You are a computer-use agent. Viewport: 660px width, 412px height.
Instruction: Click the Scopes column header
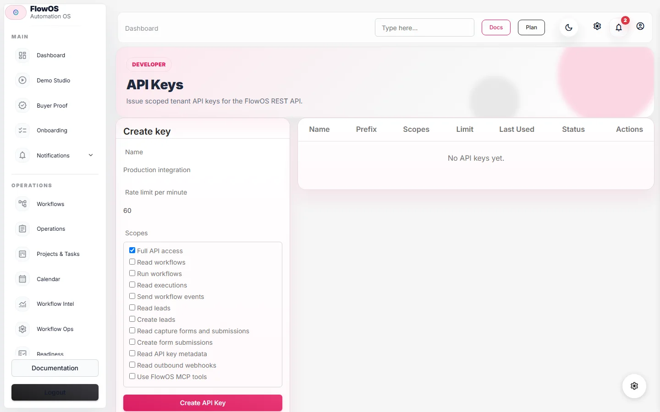tap(416, 129)
